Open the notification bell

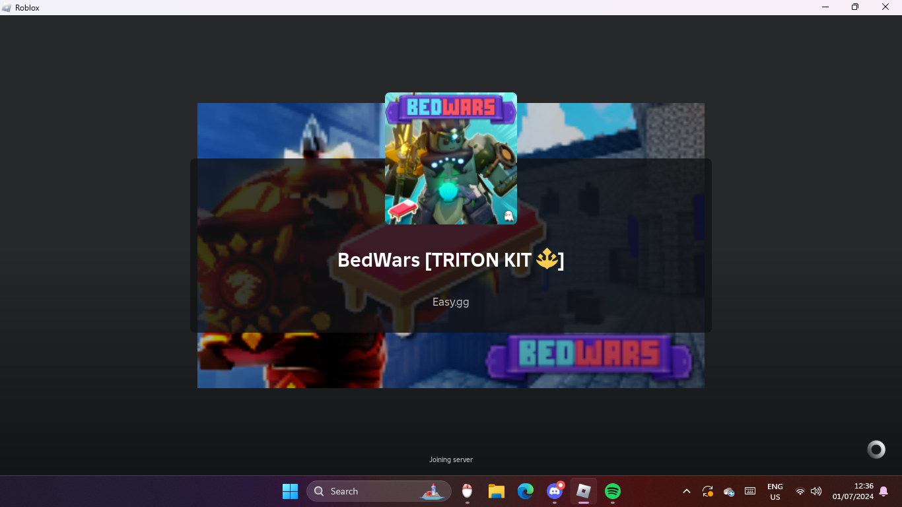pyautogui.click(x=884, y=491)
